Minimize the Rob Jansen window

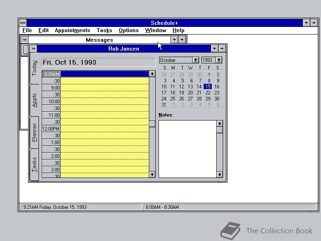(214, 49)
